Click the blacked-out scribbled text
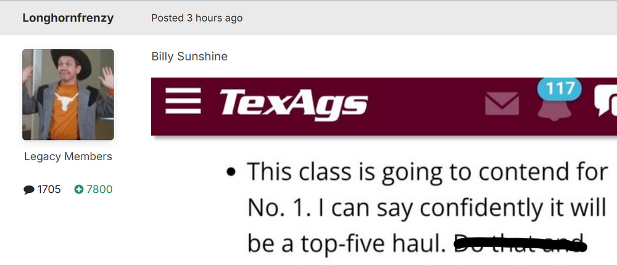 pyautogui.click(x=520, y=245)
